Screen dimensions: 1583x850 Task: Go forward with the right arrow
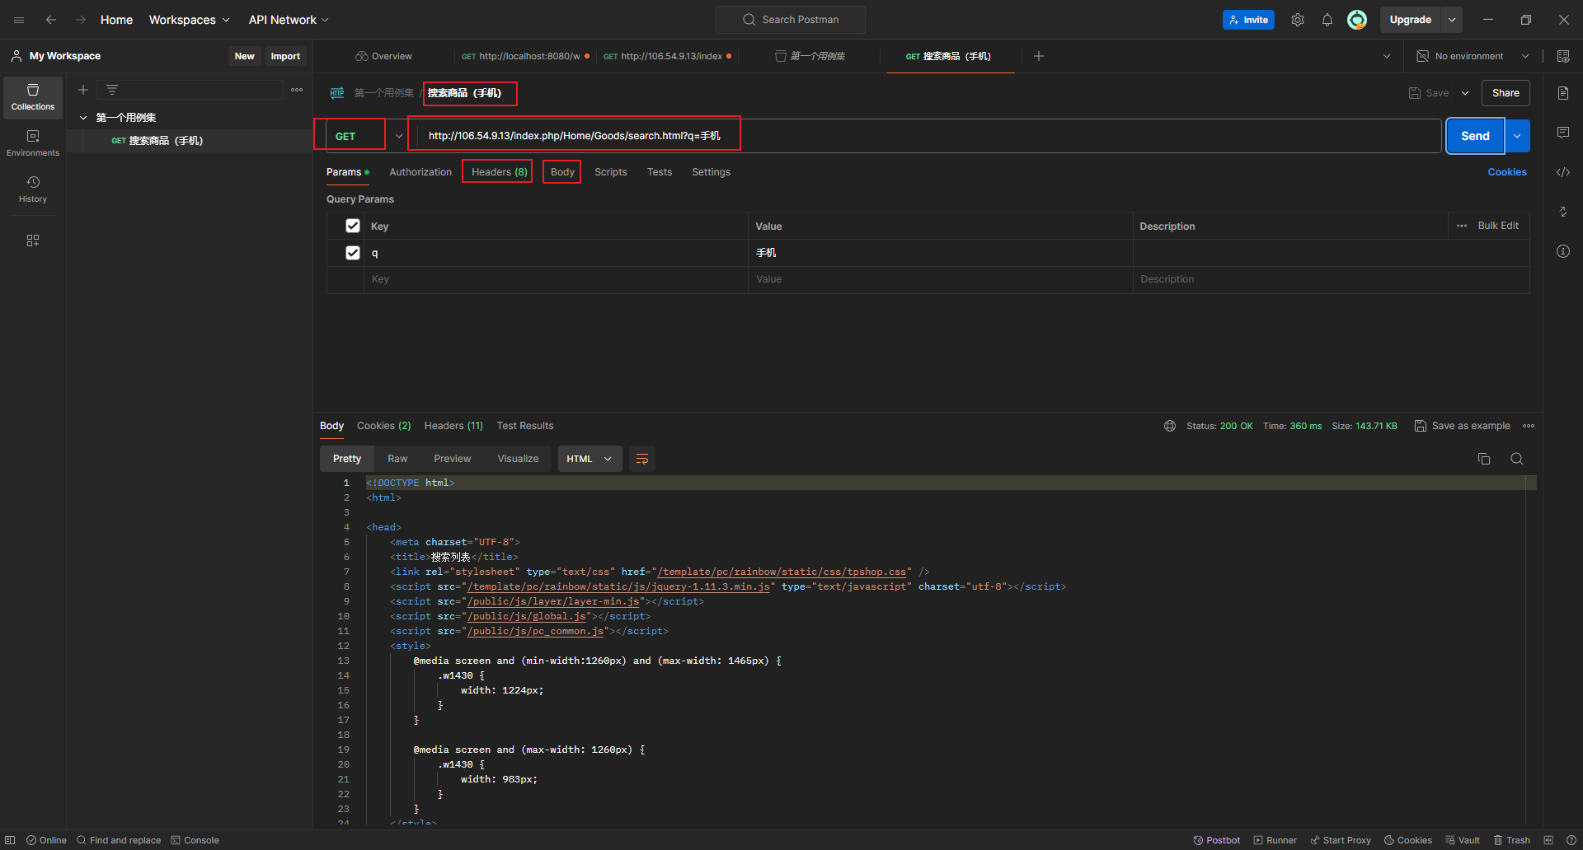81,20
